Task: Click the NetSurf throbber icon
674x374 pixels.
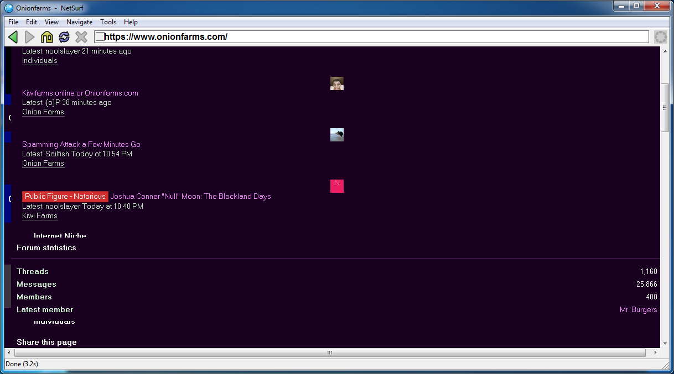Action: (x=660, y=37)
